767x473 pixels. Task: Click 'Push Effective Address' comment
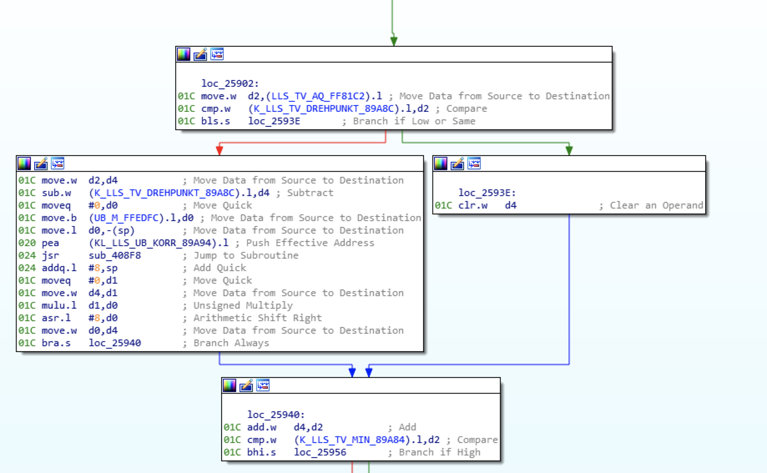point(310,243)
